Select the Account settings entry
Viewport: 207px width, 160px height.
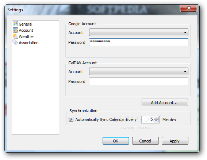tap(26, 30)
